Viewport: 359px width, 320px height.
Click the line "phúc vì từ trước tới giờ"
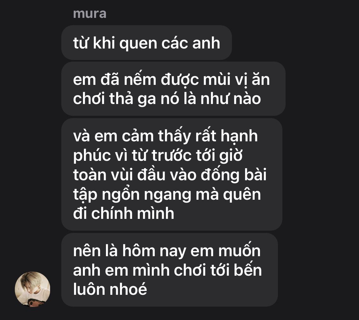[x=158, y=156]
